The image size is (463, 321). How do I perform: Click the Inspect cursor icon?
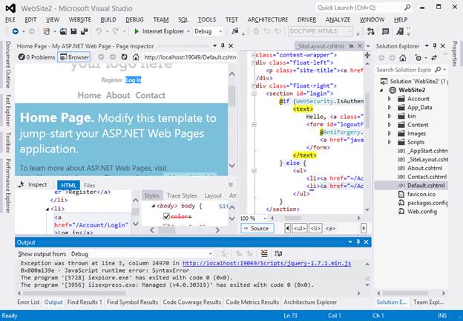point(21,185)
